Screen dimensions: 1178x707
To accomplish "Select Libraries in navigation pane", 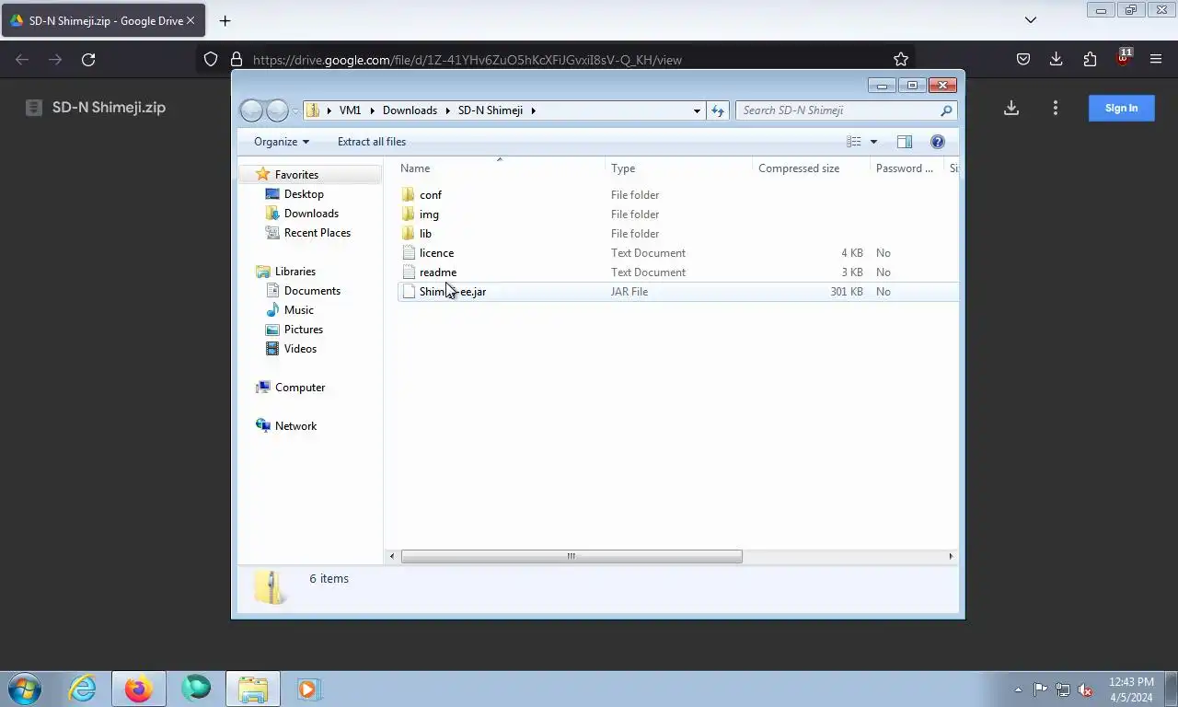I will click(x=294, y=272).
